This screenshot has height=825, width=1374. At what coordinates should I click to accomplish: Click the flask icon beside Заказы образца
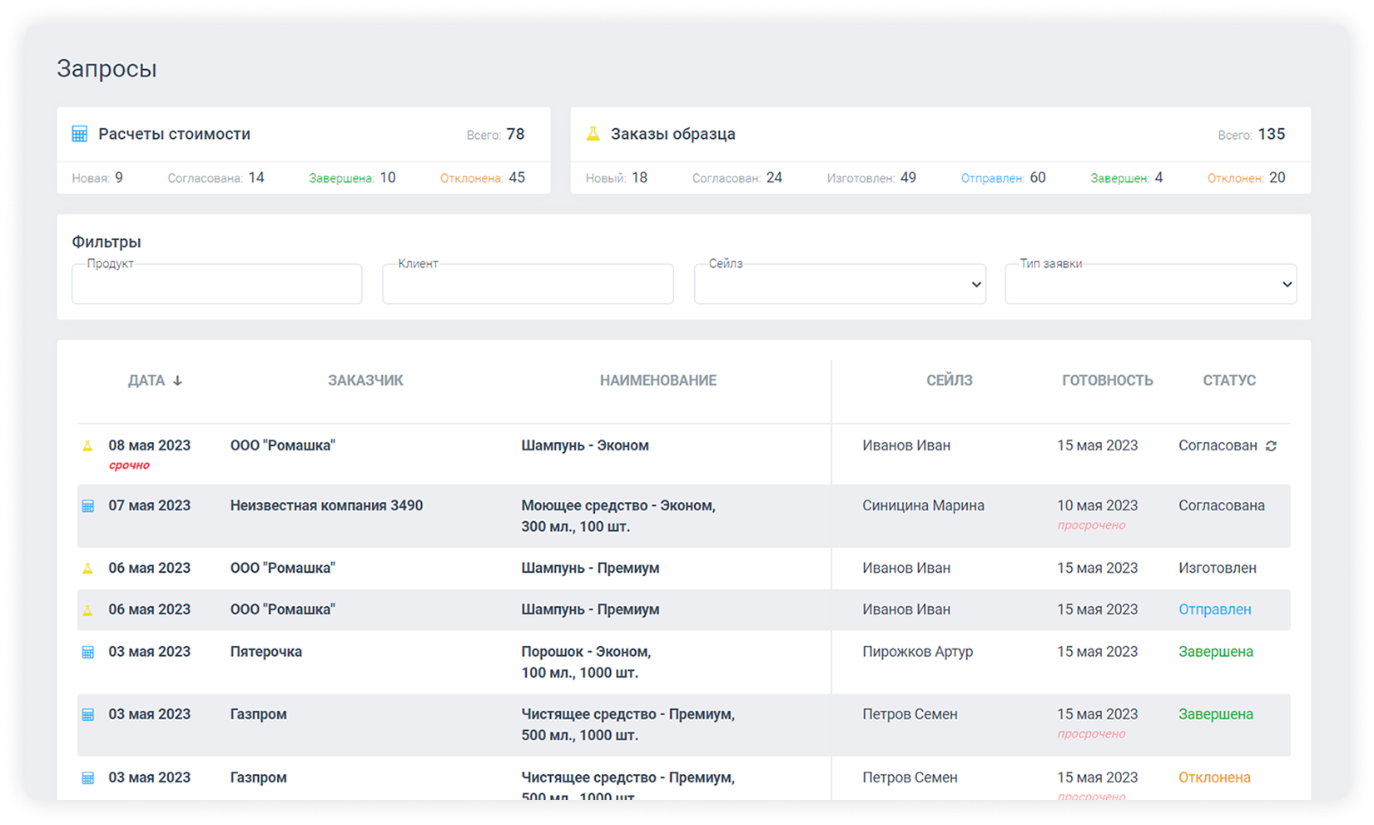pos(593,134)
